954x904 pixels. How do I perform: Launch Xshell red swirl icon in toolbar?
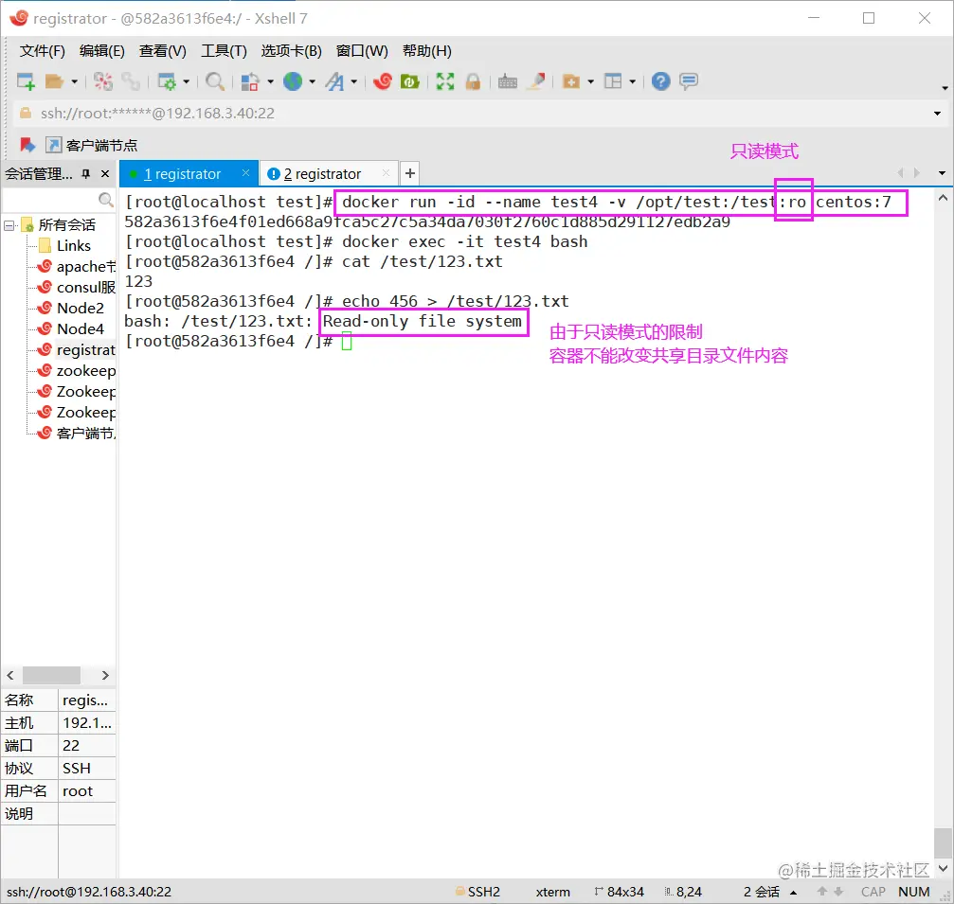pos(383,81)
